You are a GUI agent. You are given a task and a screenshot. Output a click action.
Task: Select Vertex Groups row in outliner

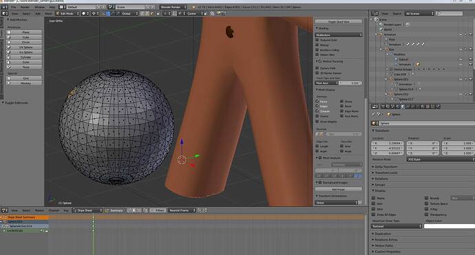click(x=402, y=69)
